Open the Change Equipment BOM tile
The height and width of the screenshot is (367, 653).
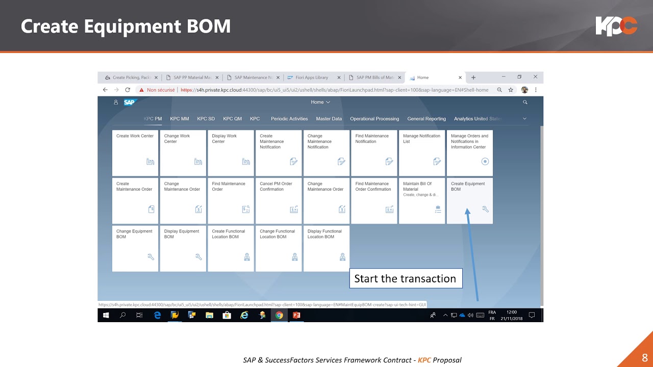[135, 248]
